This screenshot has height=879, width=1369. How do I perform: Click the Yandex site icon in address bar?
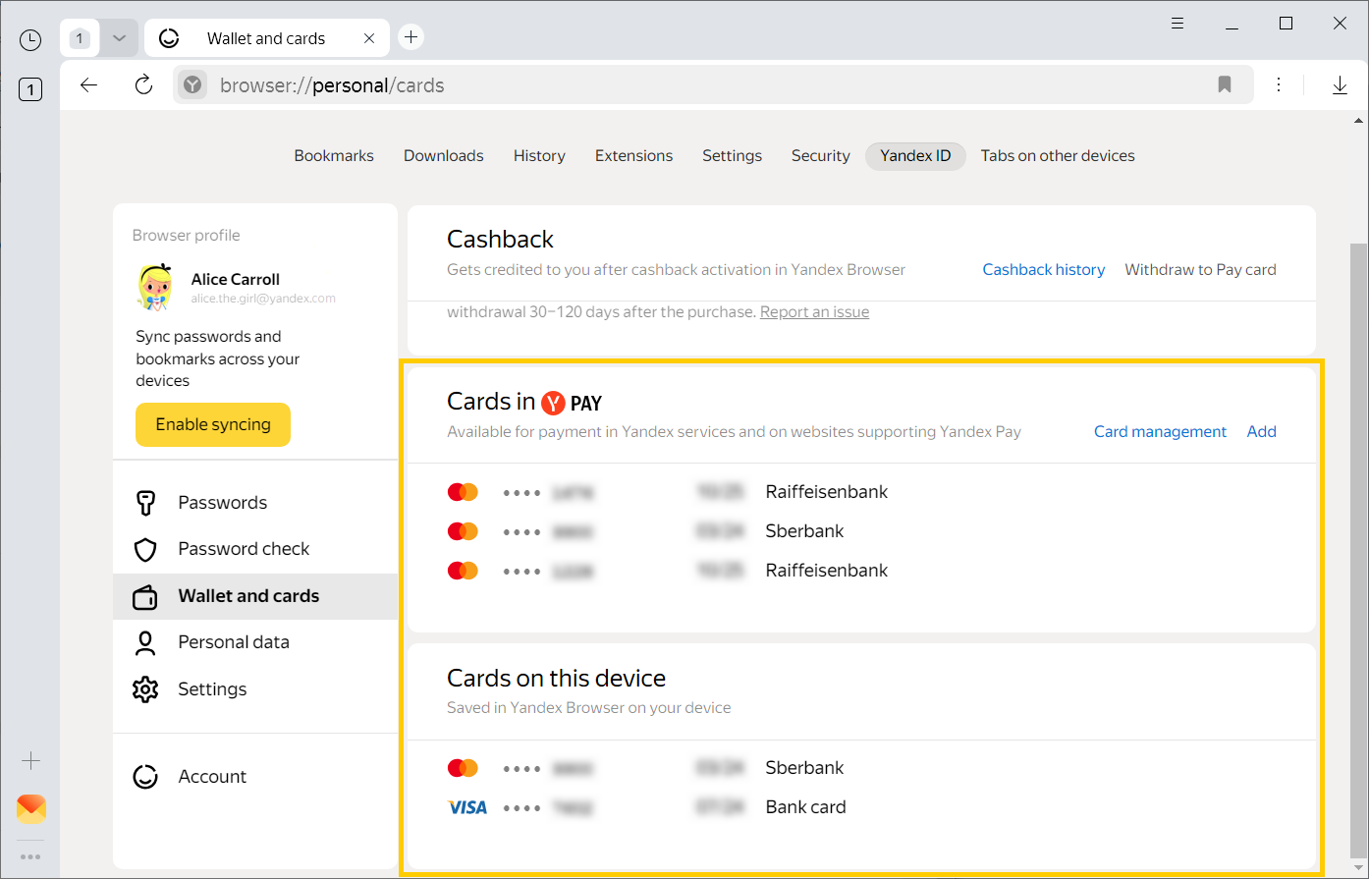coord(193,85)
